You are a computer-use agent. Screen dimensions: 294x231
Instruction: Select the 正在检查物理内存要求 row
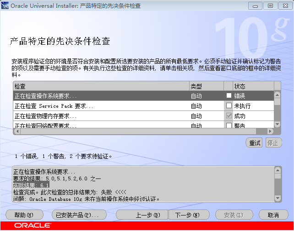[x=144, y=116]
